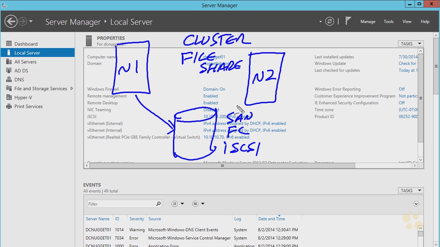The height and width of the screenshot is (247, 440).
Task: Click the filter search magnifier icon
Action: 158,204
